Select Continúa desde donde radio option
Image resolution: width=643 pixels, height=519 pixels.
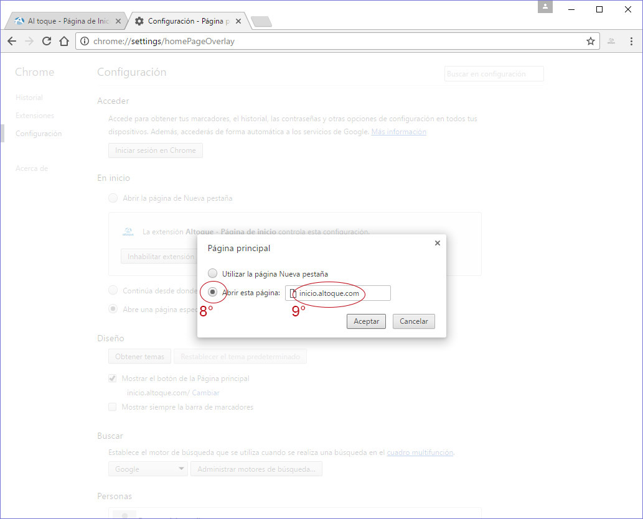113,290
